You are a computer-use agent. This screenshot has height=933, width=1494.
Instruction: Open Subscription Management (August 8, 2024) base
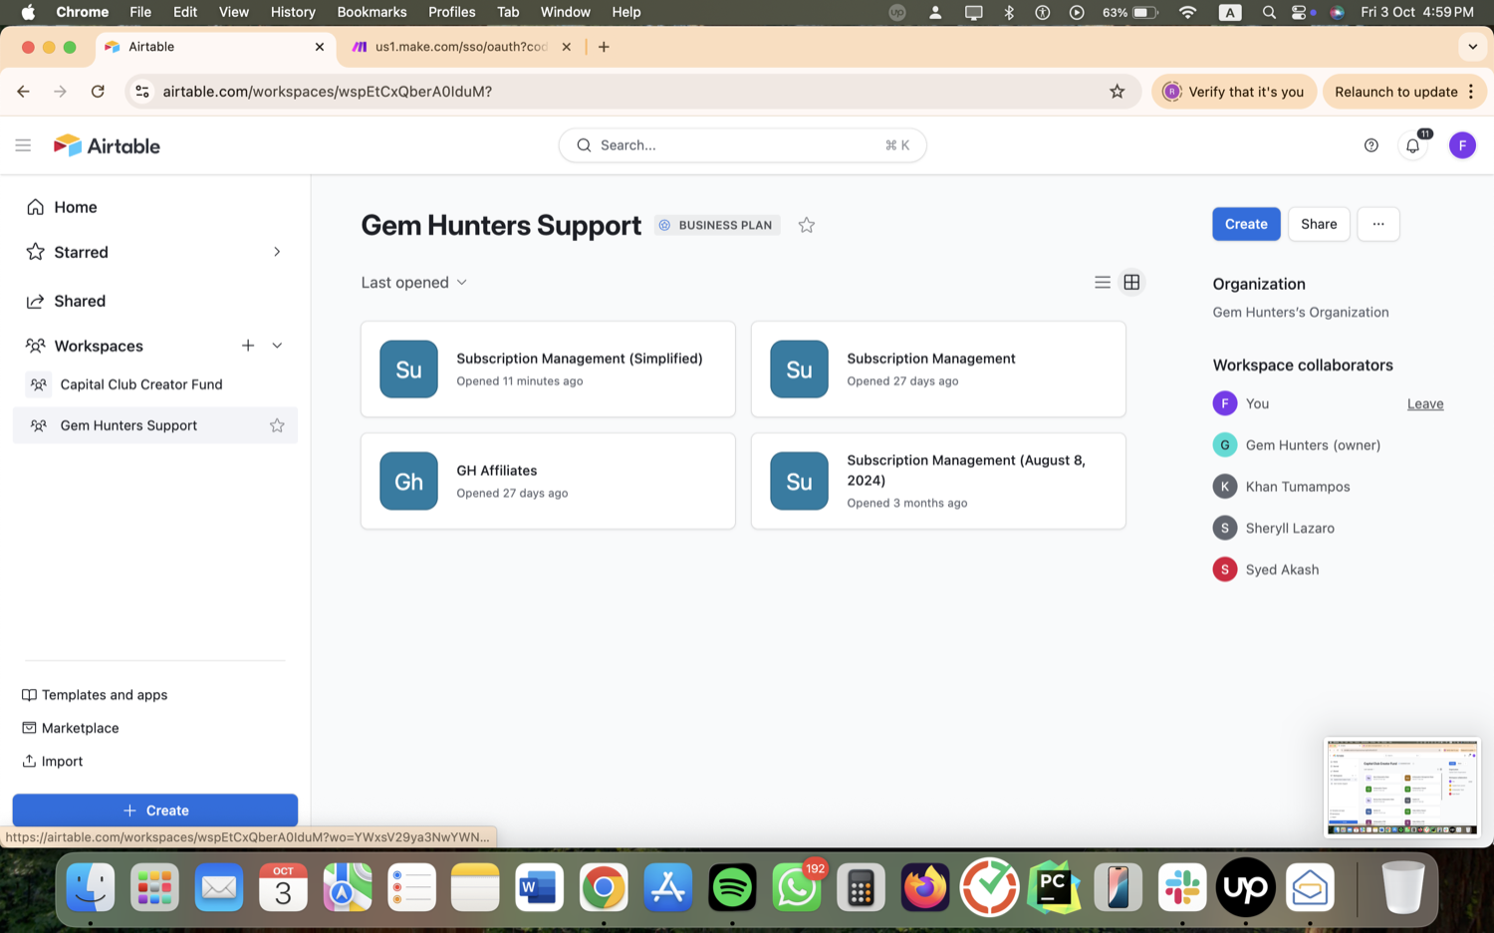pyautogui.click(x=938, y=481)
